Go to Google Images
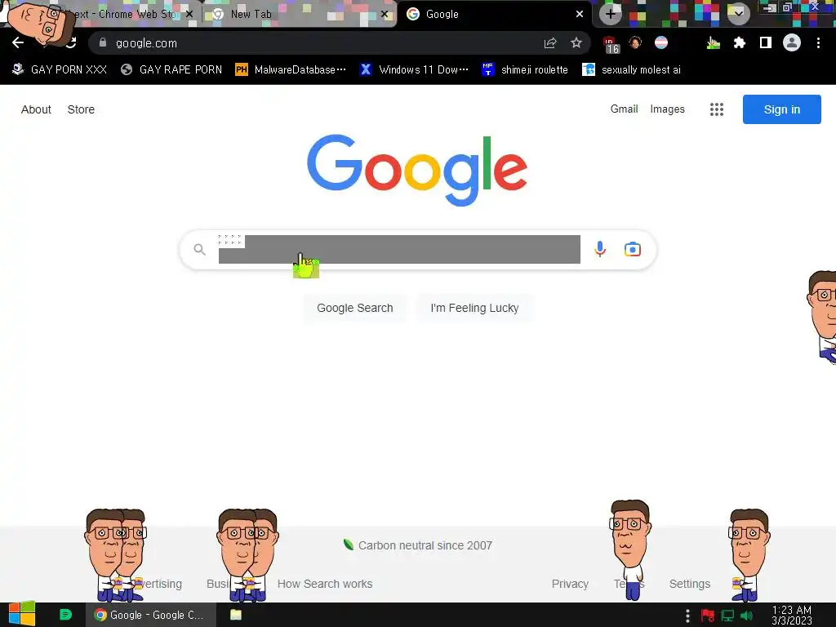Screen dimensions: 836x627 coord(667,109)
